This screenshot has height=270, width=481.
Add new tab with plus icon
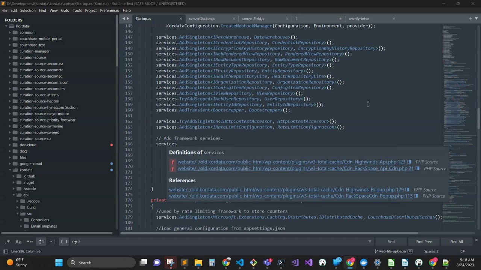click(x=470, y=18)
